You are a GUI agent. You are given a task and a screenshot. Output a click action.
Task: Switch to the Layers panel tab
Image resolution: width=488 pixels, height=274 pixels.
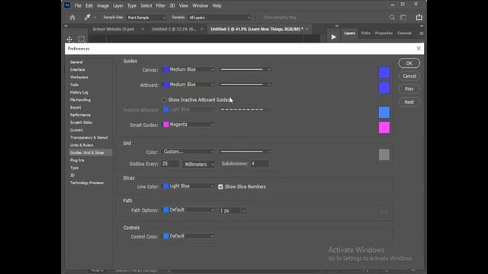tap(349, 33)
